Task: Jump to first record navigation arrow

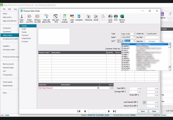Action: tap(79, 111)
